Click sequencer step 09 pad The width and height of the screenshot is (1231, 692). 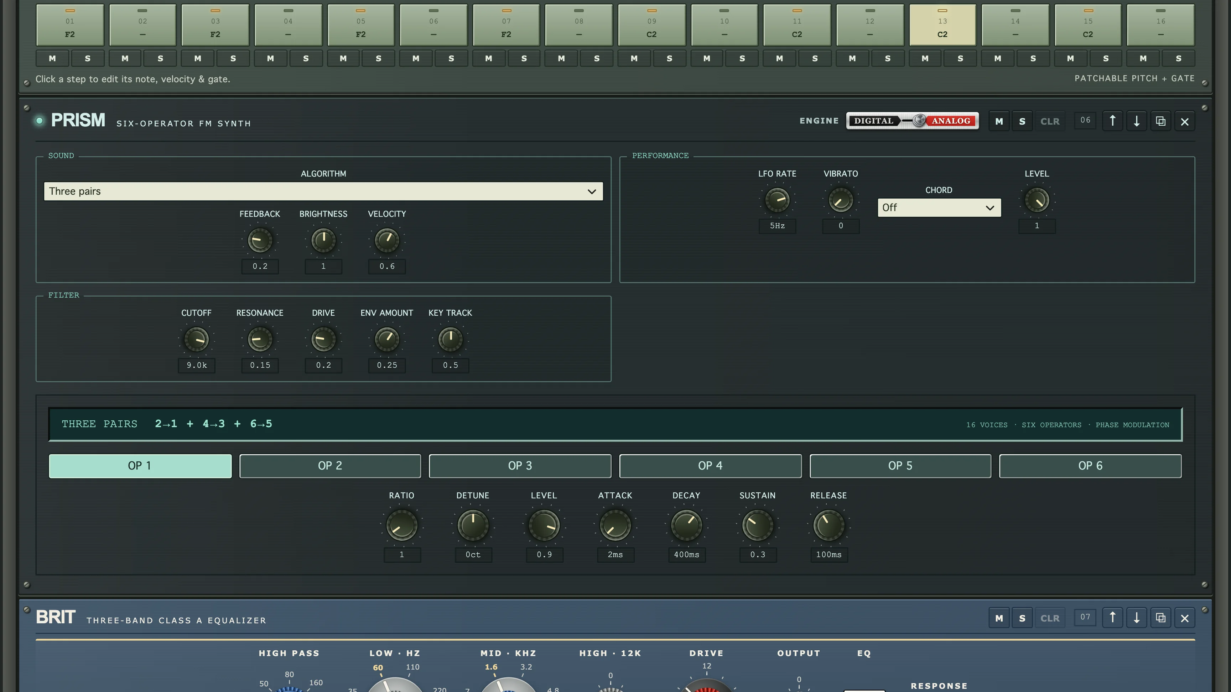click(651, 25)
